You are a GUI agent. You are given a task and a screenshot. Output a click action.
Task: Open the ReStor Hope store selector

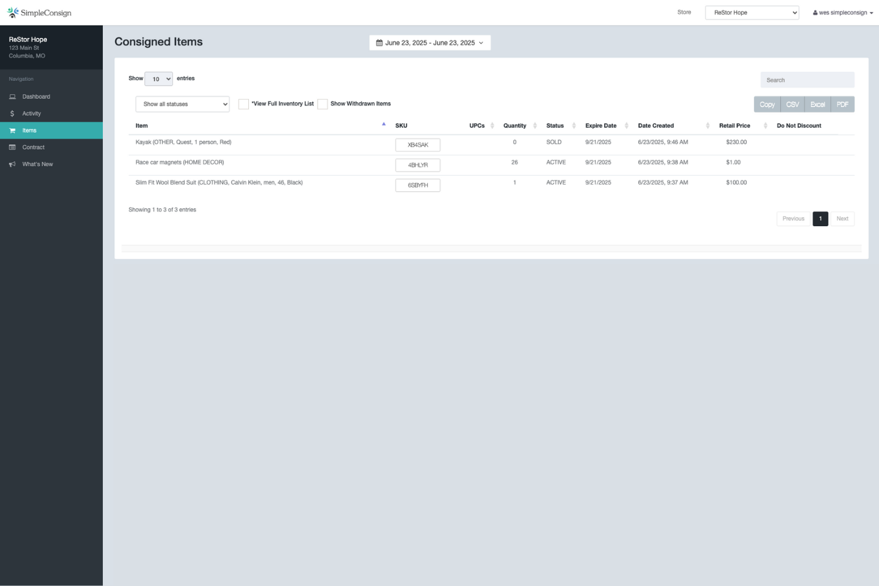click(x=752, y=12)
